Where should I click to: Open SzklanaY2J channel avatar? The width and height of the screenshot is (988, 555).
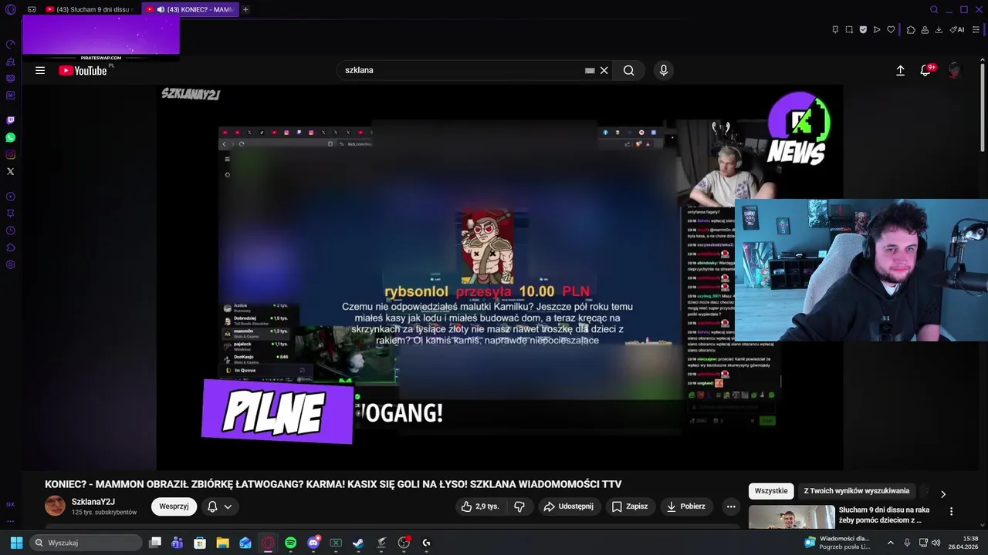point(56,506)
